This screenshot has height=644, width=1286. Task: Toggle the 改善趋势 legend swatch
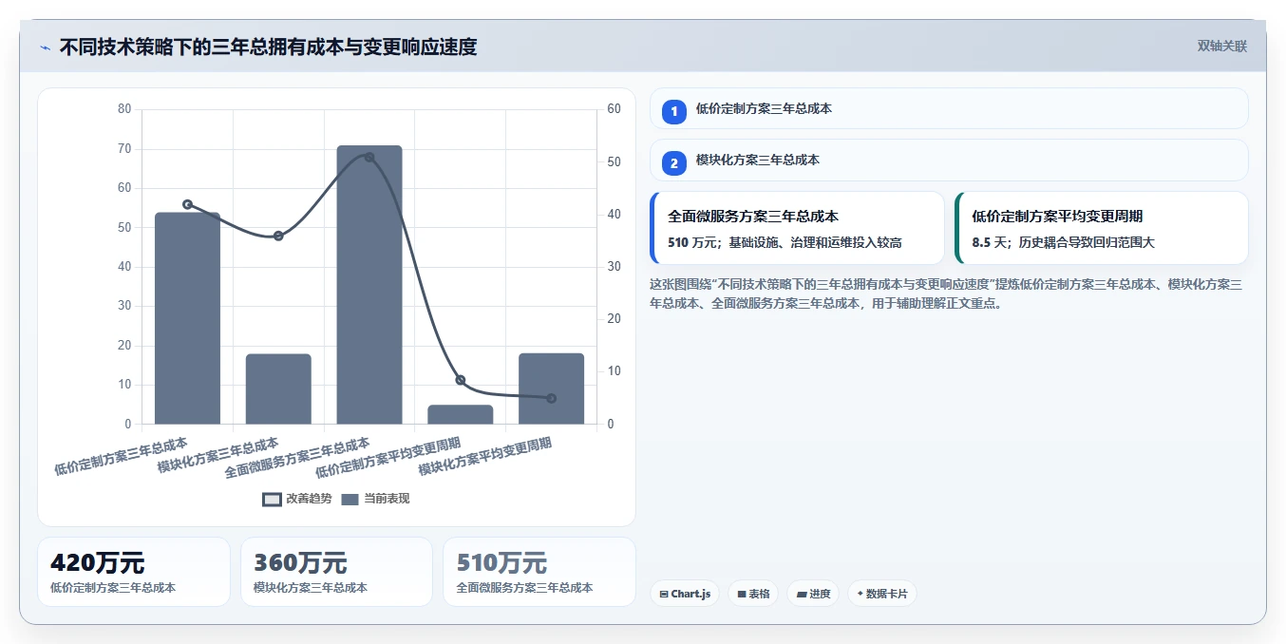(273, 500)
